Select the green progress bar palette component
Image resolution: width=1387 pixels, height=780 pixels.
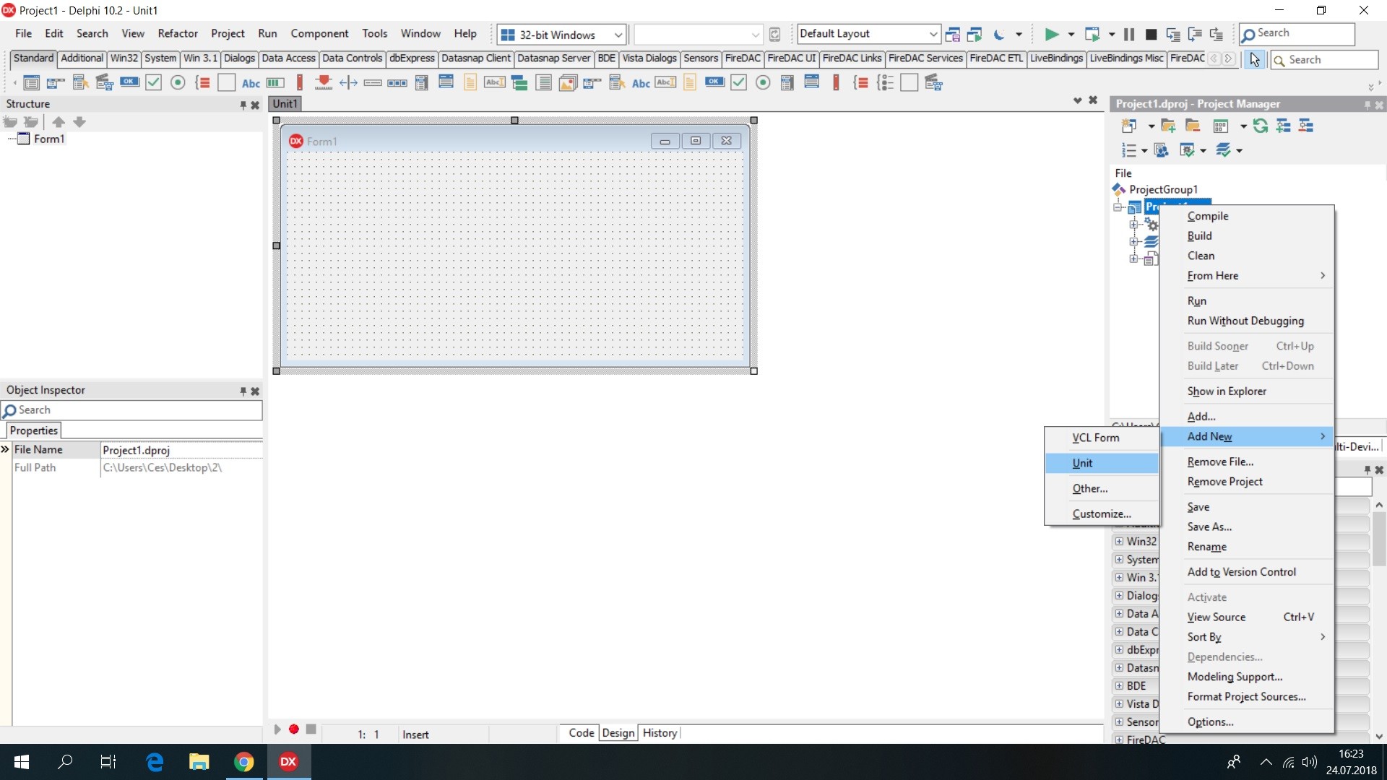pos(275,83)
